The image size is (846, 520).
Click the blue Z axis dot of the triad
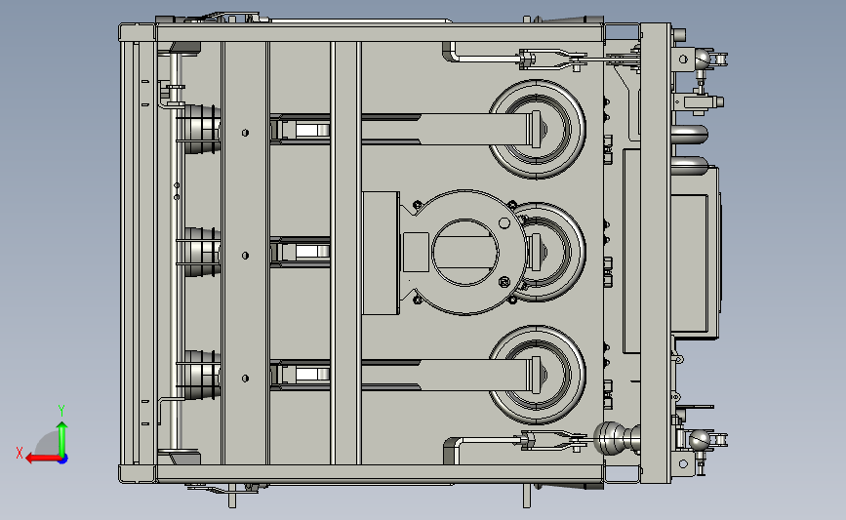63,460
